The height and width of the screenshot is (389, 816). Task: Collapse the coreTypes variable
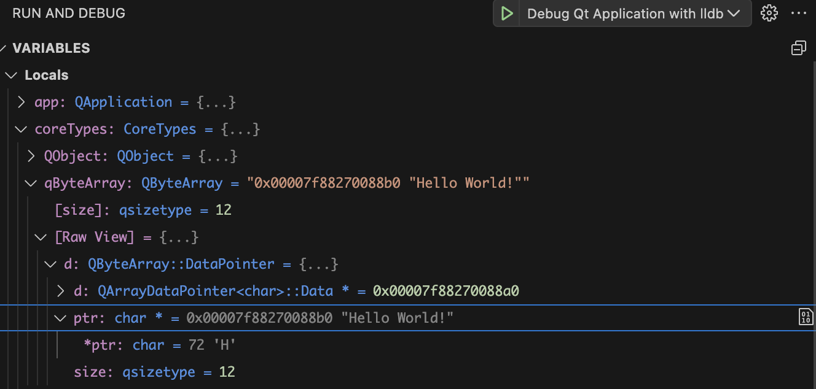(22, 129)
